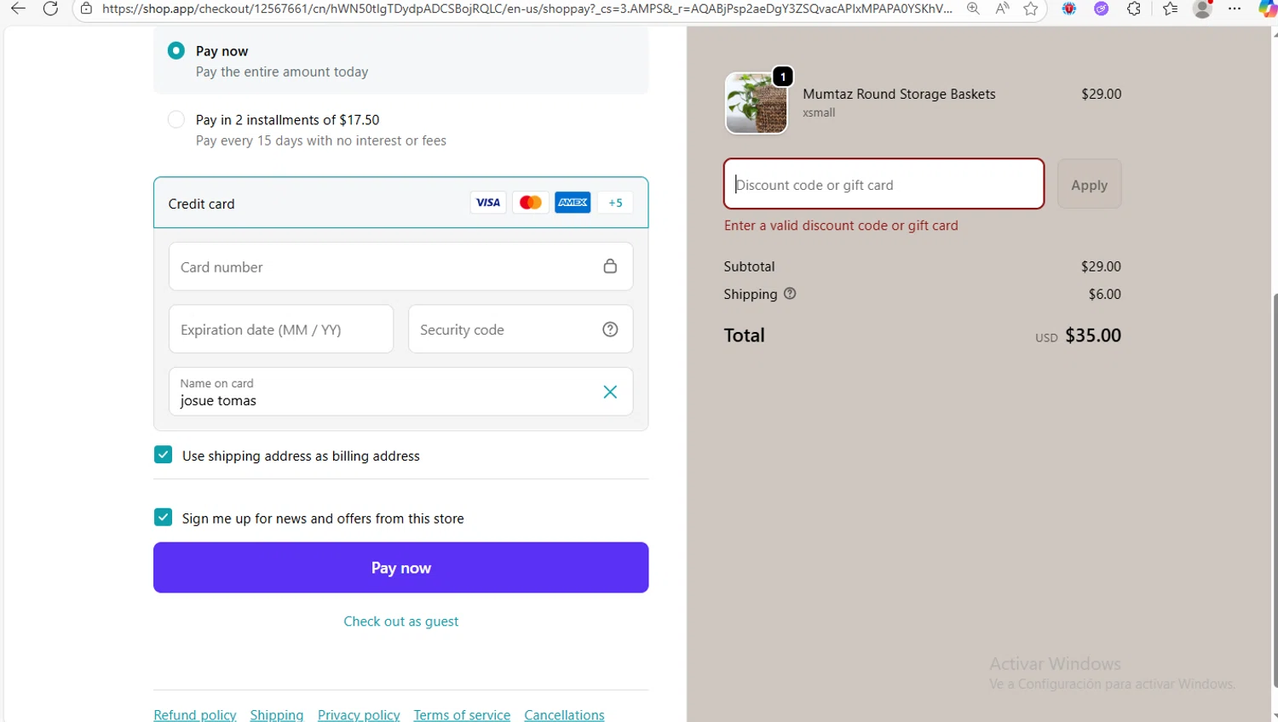The height and width of the screenshot is (722, 1278).
Task: Click the page vertical scrollbar
Action: (1275, 490)
